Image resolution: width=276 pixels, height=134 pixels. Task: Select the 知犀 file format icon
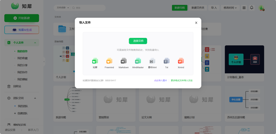95,61
